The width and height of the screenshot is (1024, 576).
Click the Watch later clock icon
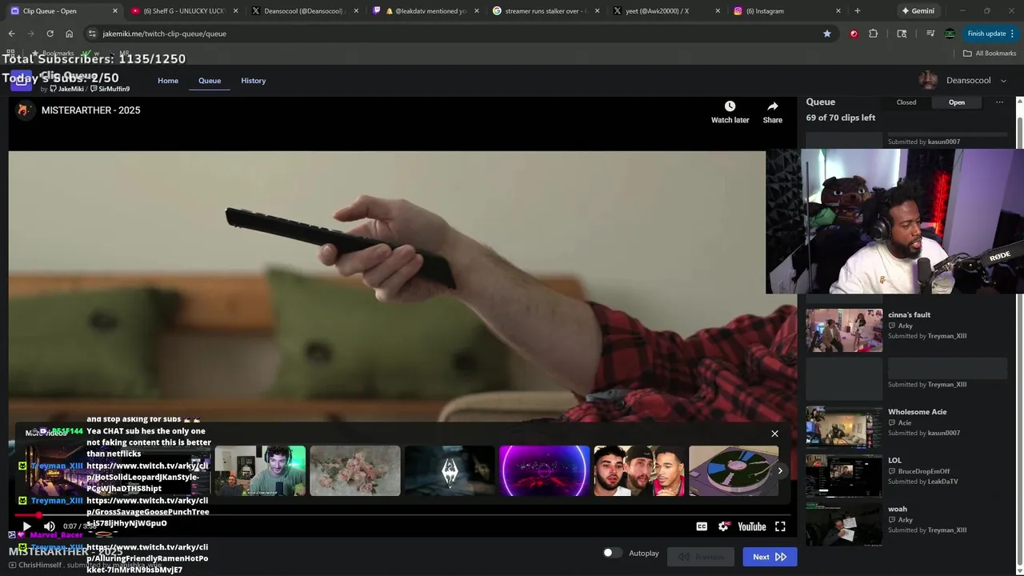(730, 106)
